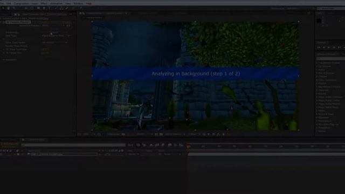Jump to first frame in Preview panel
Screen dimensions: 345x194
pyautogui.click(x=319, y=47)
